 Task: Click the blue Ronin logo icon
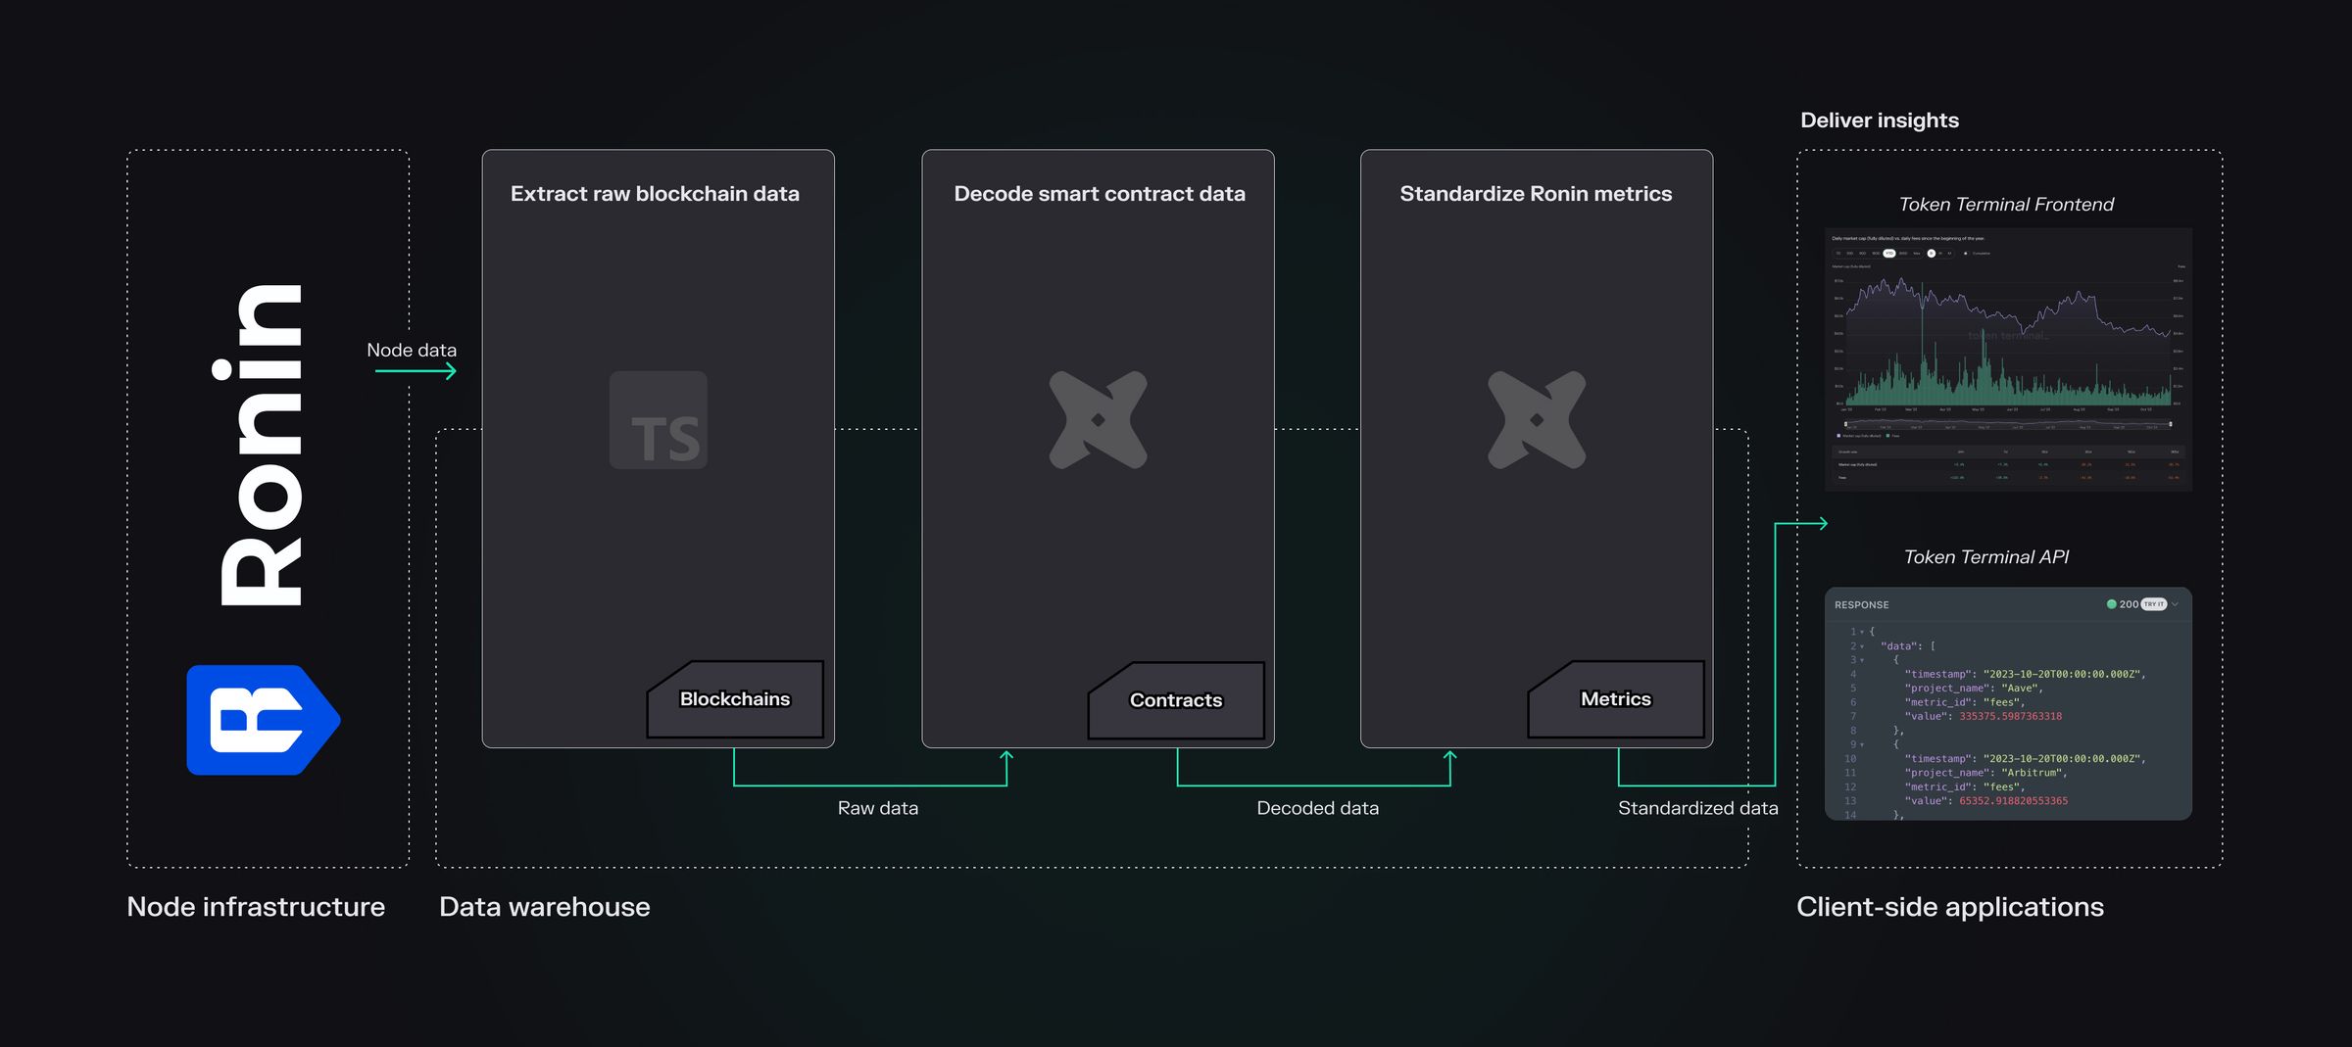point(263,720)
